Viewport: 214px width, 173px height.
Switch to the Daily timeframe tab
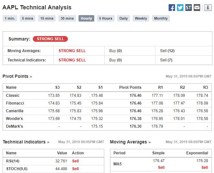pos(124,18)
